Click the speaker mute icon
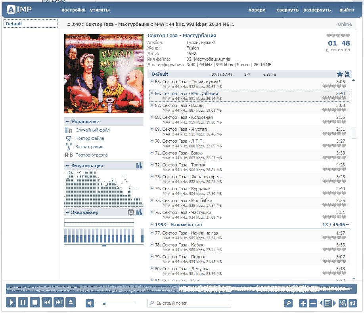364x313 pixels. coord(90,303)
